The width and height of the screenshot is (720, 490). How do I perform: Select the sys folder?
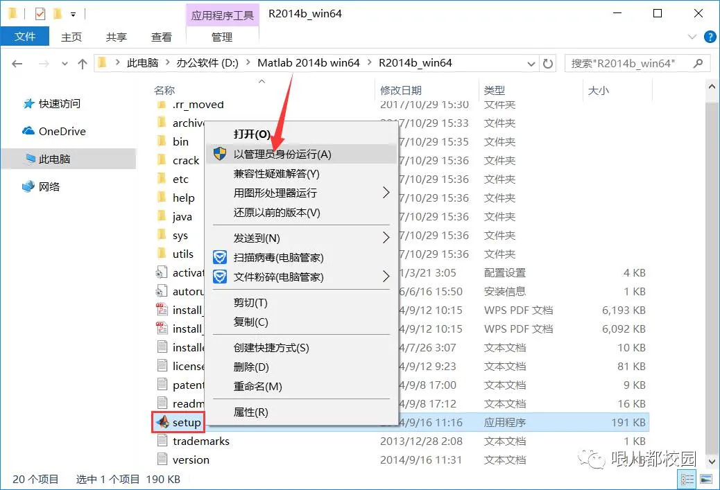[173, 236]
